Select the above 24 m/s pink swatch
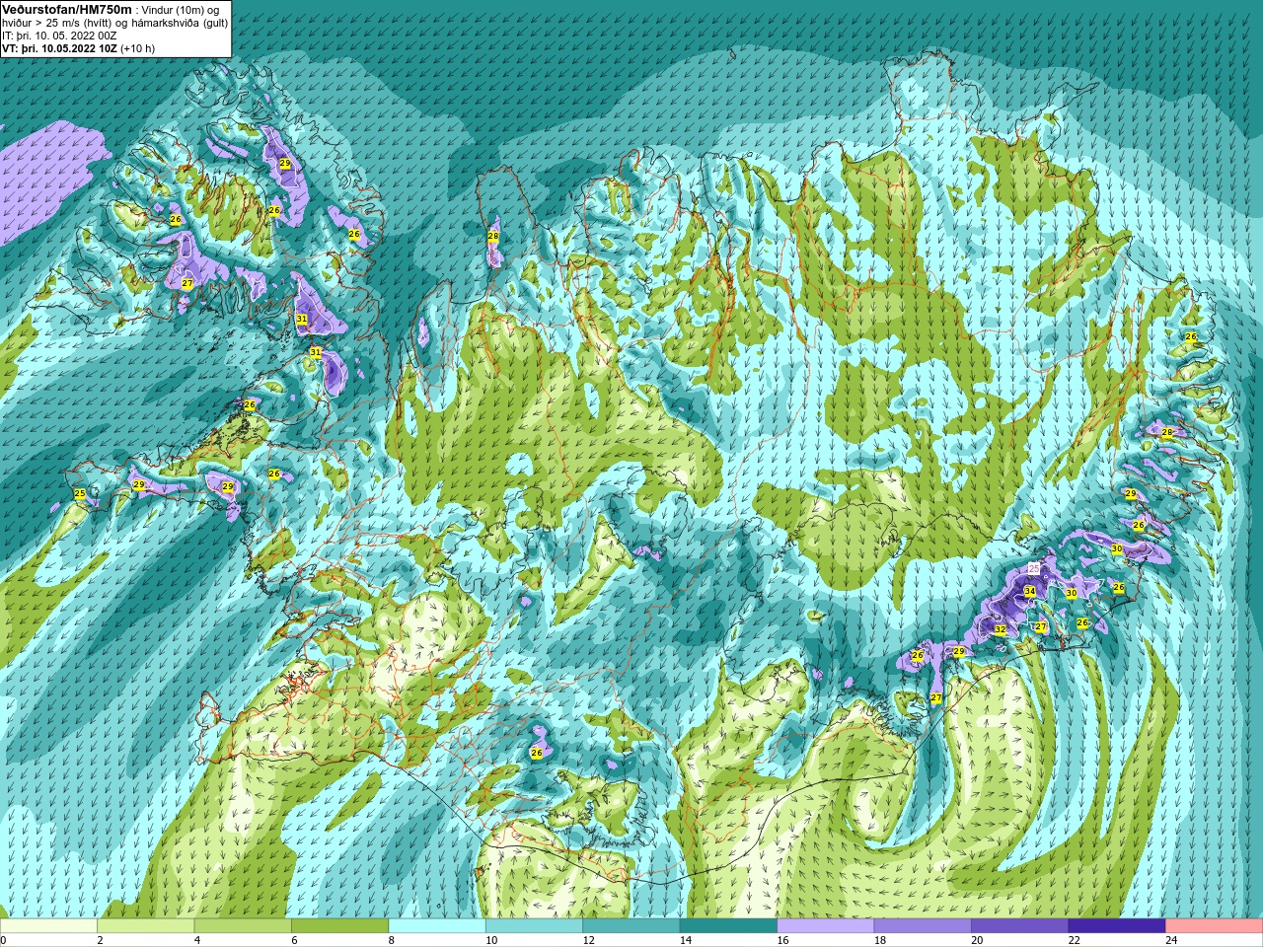The image size is (1263, 947). 1215,926
